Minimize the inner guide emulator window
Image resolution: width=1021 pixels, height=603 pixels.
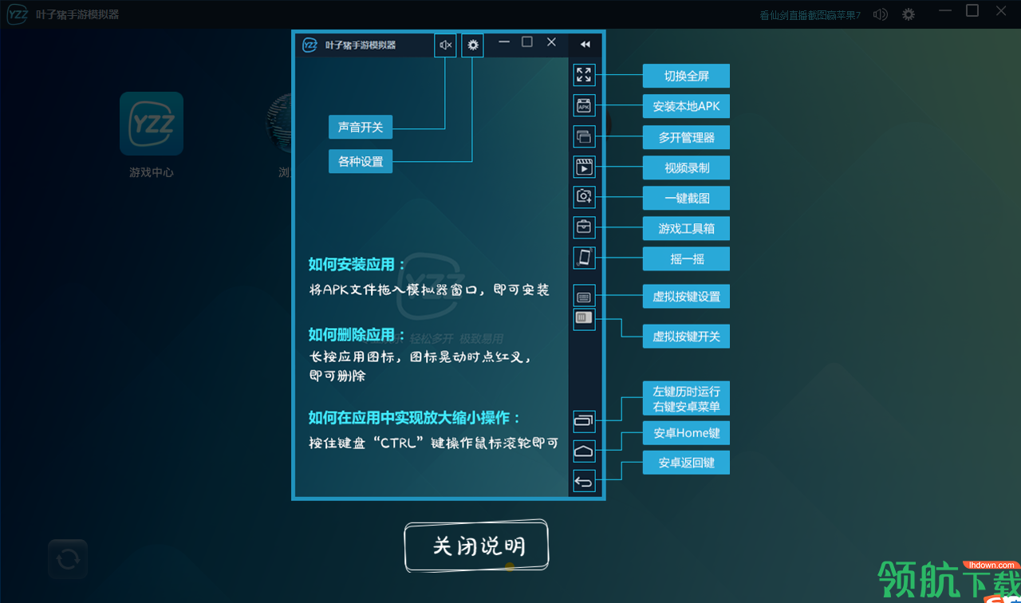click(504, 42)
